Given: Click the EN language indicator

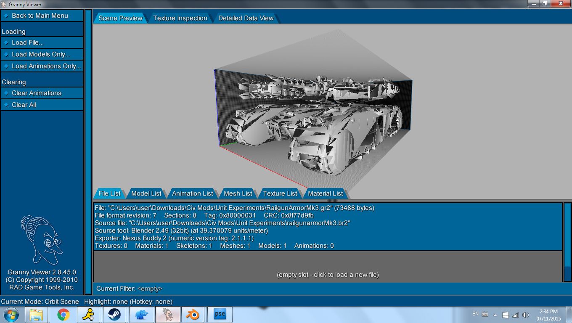Looking at the screenshot, I should click(x=475, y=314).
